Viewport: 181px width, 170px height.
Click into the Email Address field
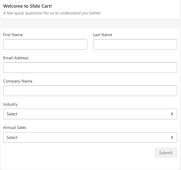[x=90, y=68]
